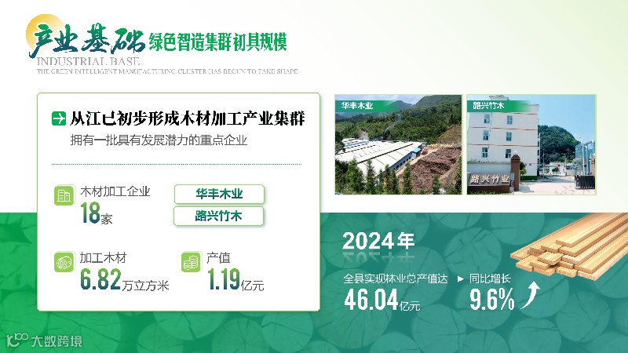Select the figure 18家
The width and height of the screenshot is (628, 353).
pyautogui.click(x=96, y=213)
